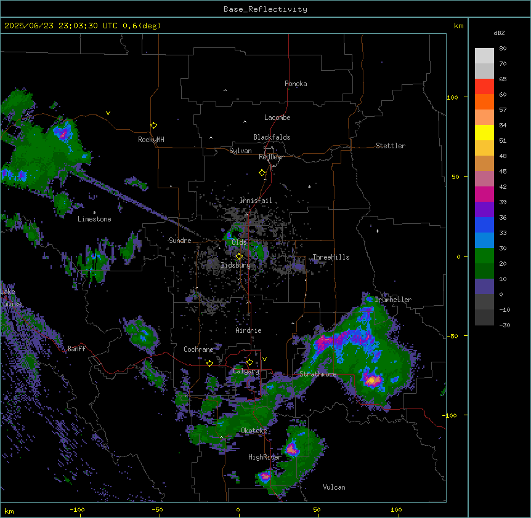Click the Blackfalds city label
The image size is (531, 518).
click(272, 137)
